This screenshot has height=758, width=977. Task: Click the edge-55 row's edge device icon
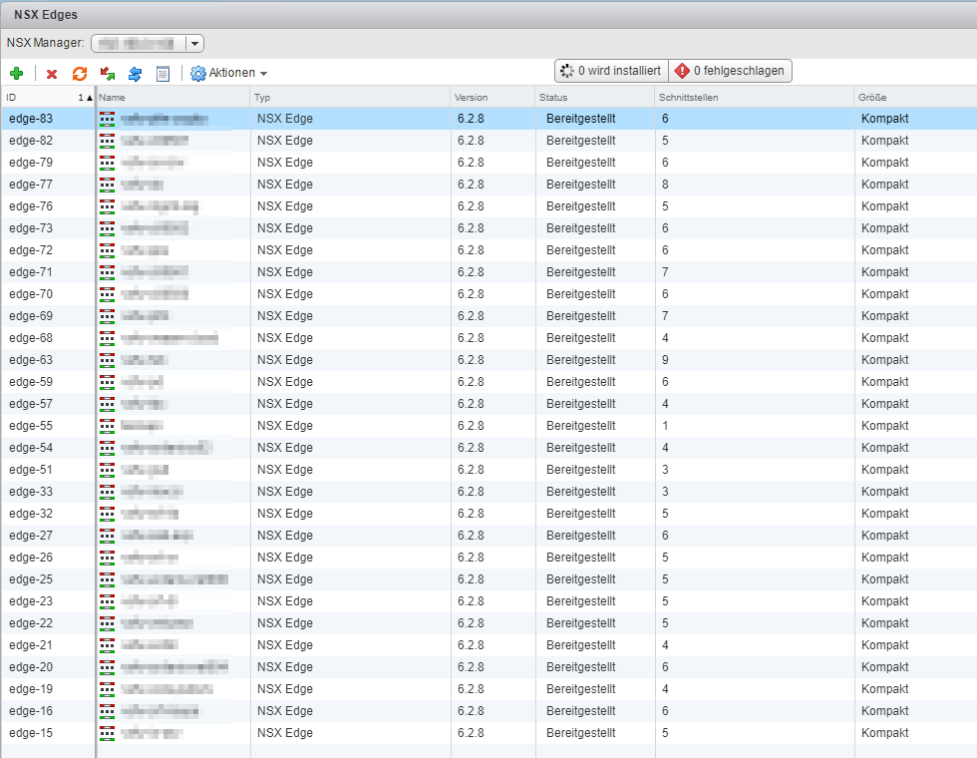tap(107, 426)
